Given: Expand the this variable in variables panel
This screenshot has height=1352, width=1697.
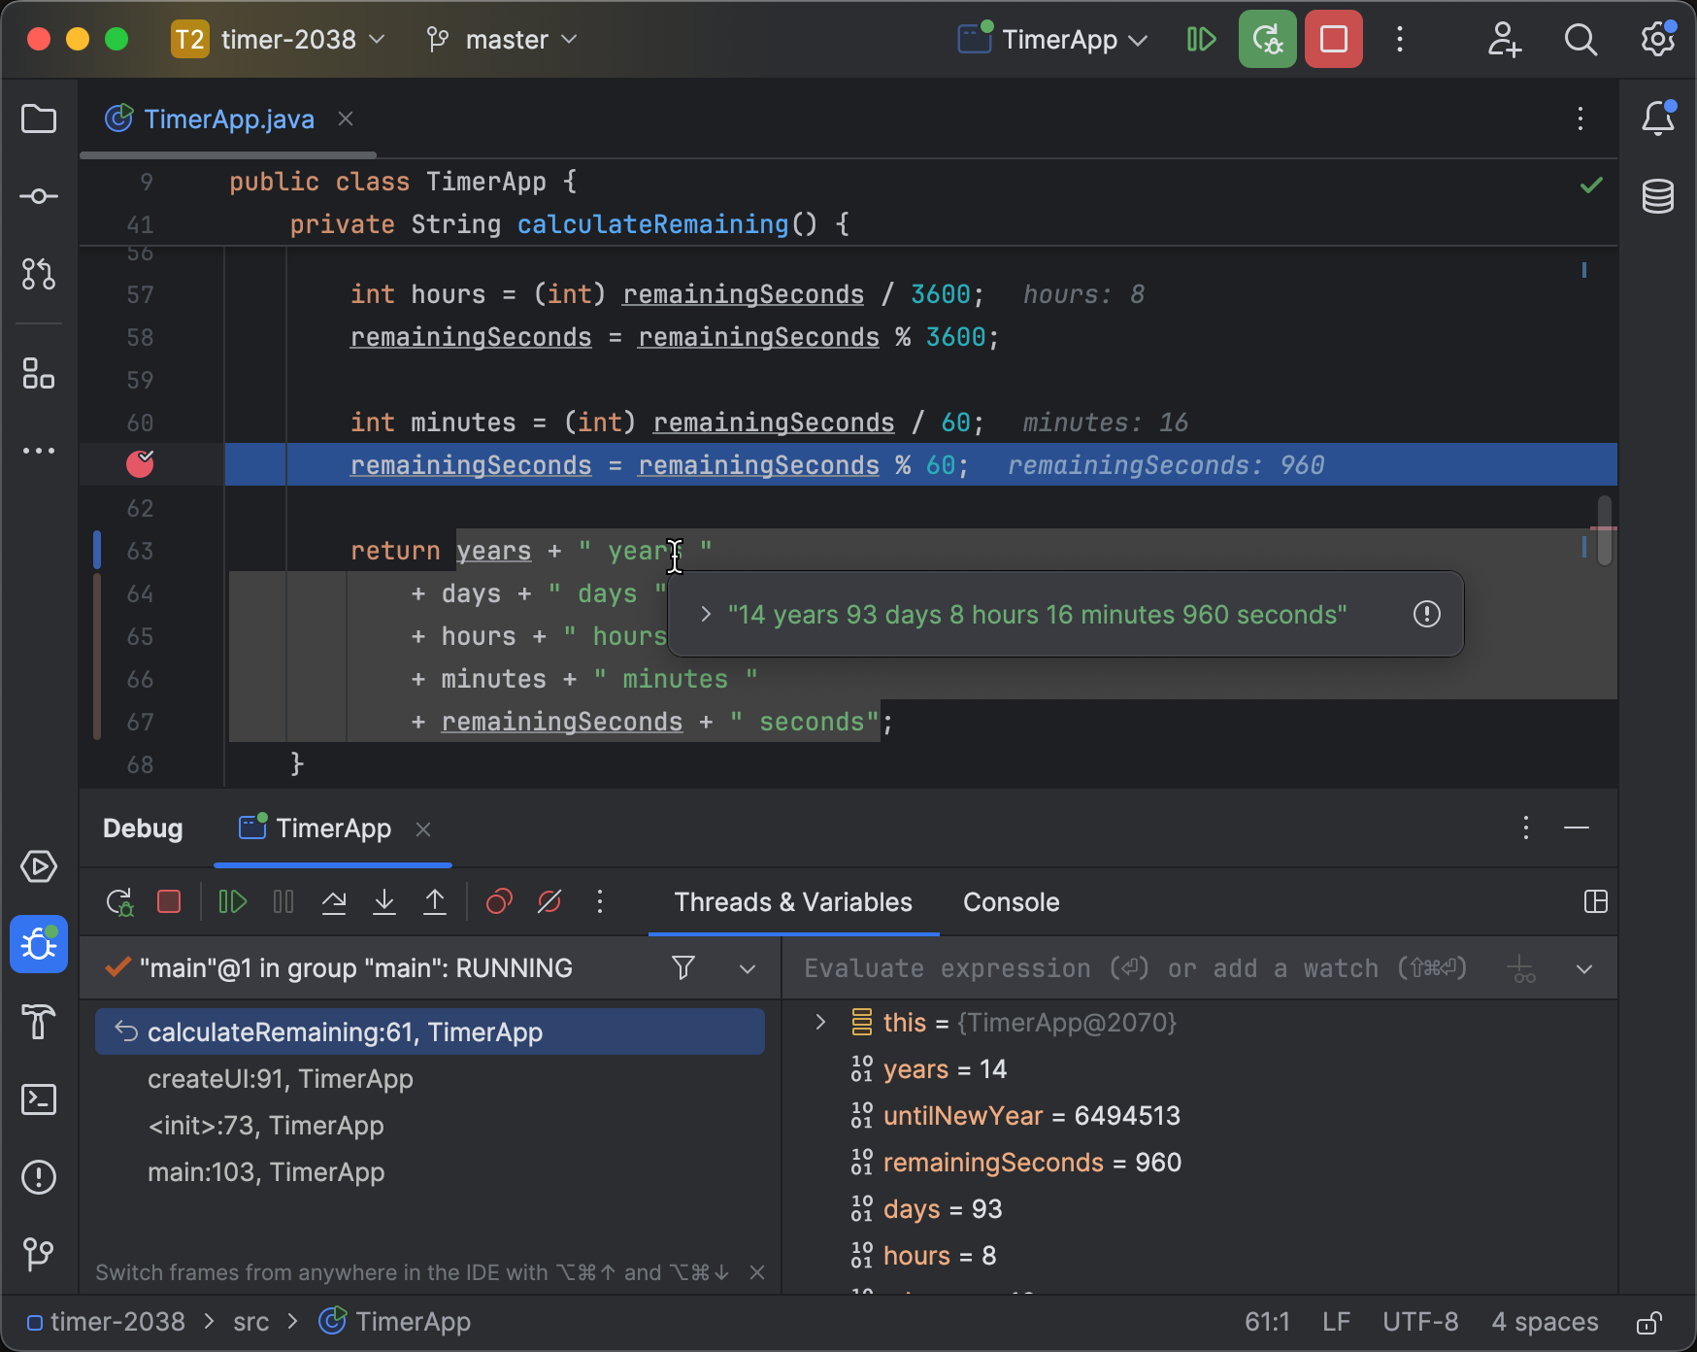Looking at the screenshot, I should pyautogui.click(x=820, y=1022).
